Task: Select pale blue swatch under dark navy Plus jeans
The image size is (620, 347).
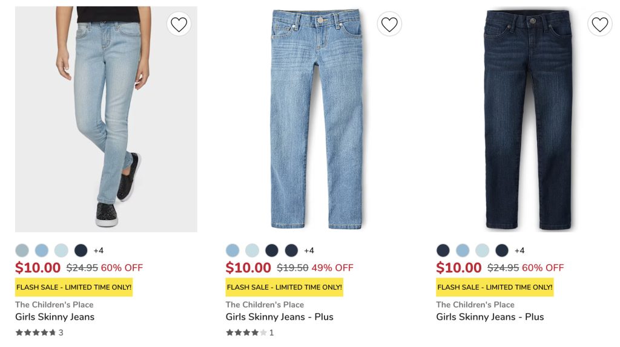Action: 482,250
